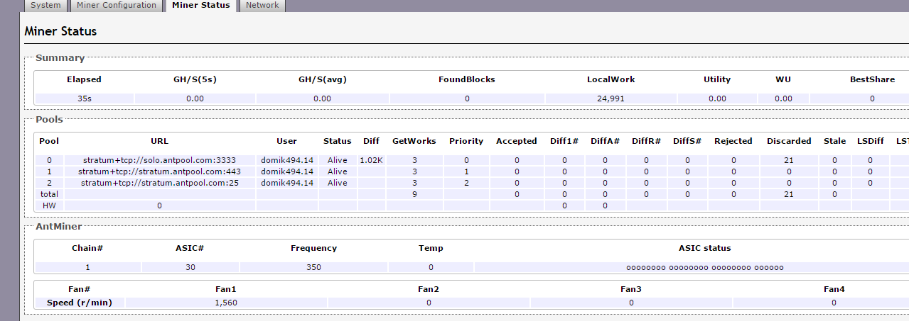The height and width of the screenshot is (321, 909).
Task: Click the Elapsed column header
Action: click(x=84, y=80)
